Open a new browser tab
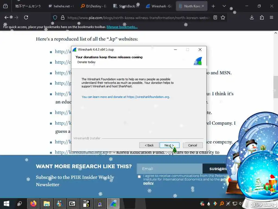Screen dimensions: 278x209 click(x=213, y=6)
